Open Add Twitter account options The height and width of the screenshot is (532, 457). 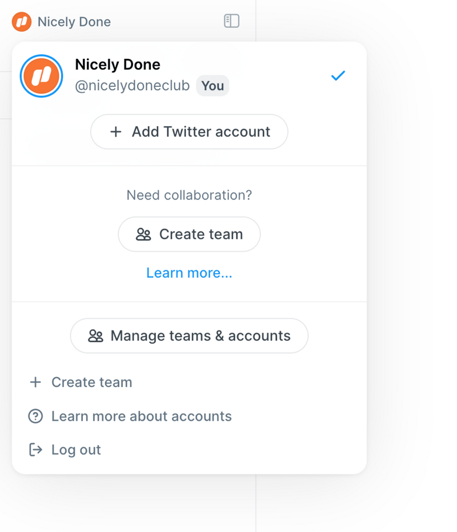click(x=189, y=131)
